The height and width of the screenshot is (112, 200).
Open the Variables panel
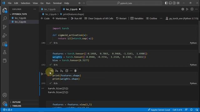[137, 18]
